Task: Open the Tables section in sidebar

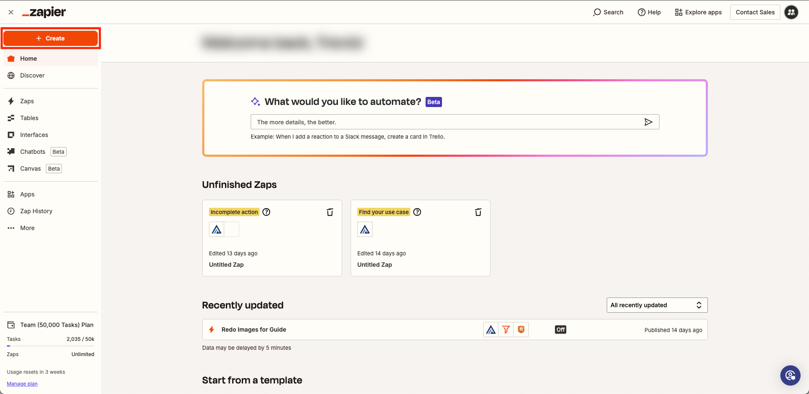Action: (29, 118)
